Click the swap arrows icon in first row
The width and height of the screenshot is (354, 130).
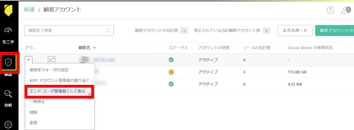pyautogui.click(x=52, y=59)
